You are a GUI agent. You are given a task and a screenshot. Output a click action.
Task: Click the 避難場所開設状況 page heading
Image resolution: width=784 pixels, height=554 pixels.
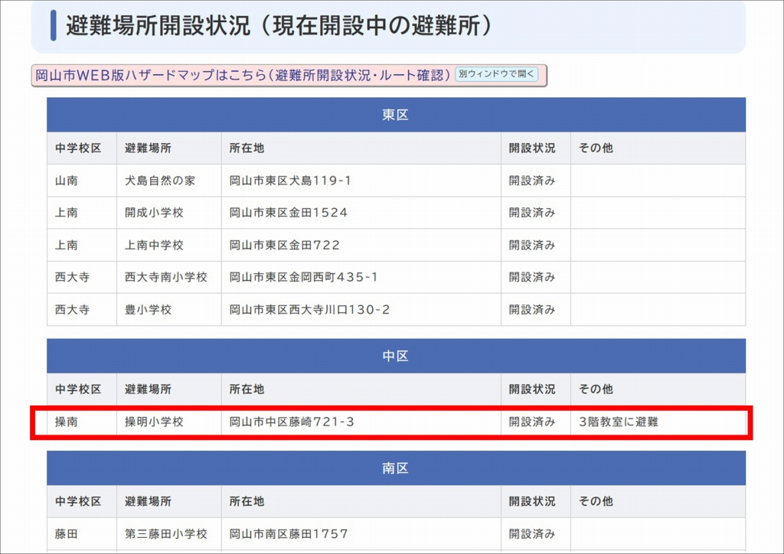click(278, 25)
